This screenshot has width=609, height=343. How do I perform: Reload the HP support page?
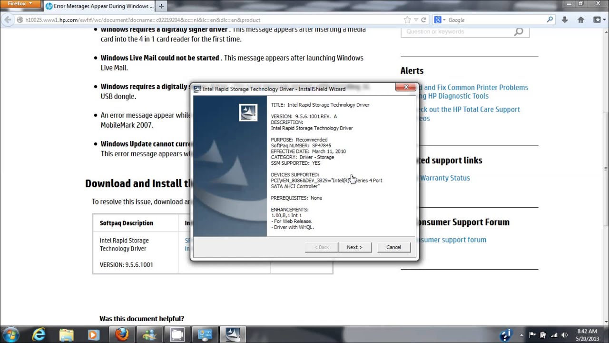(x=423, y=20)
